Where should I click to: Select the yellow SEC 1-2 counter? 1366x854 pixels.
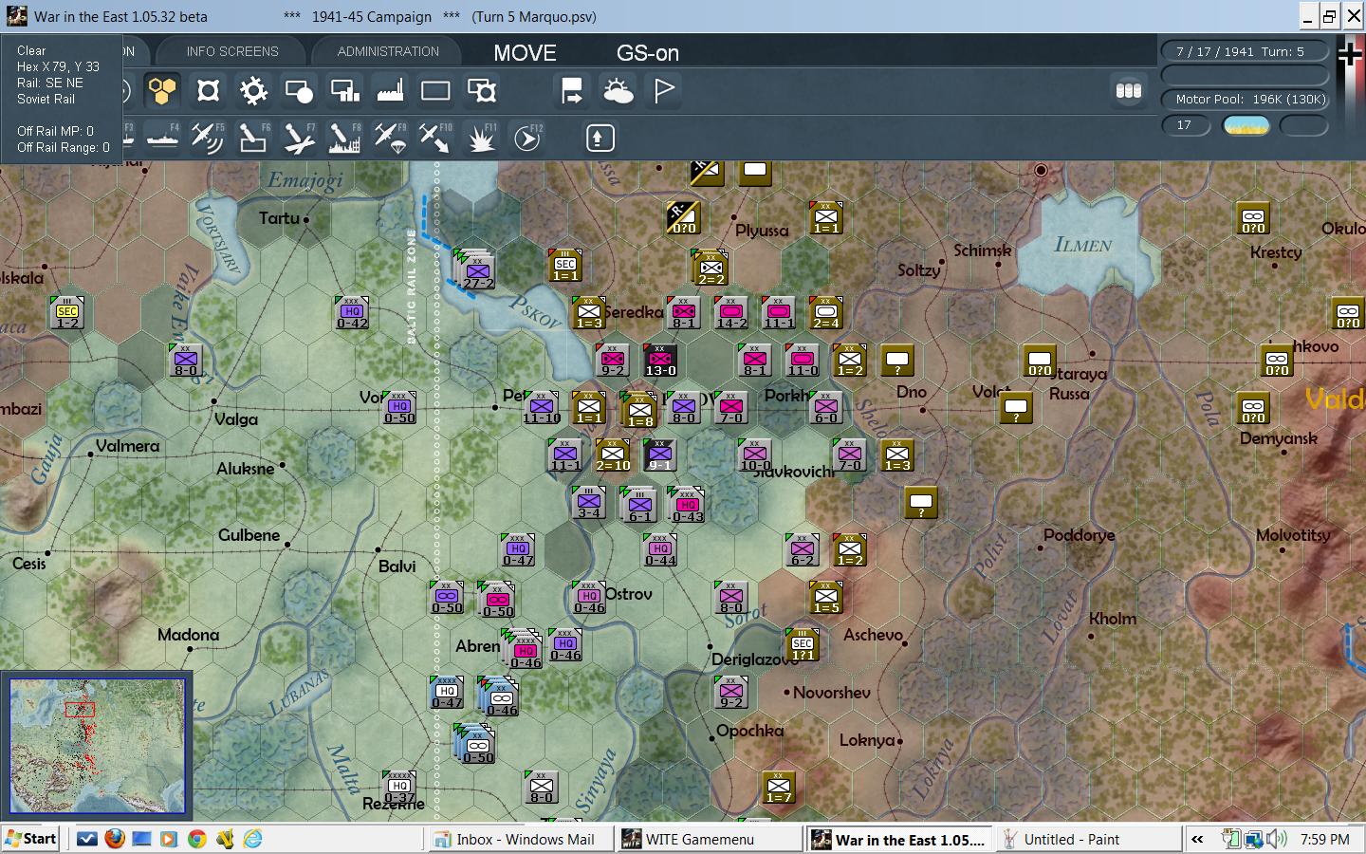67,313
